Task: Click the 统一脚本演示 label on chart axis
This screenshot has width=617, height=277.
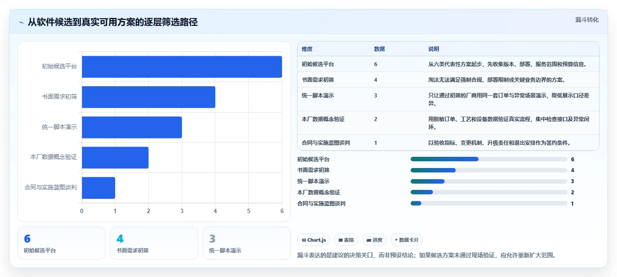Action: 59,127
